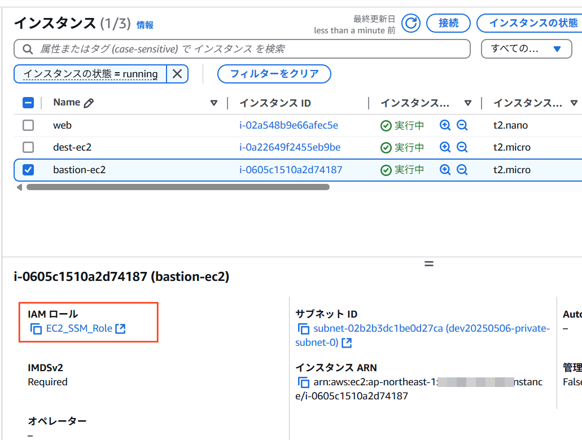Click the running state filter chip

point(90,74)
